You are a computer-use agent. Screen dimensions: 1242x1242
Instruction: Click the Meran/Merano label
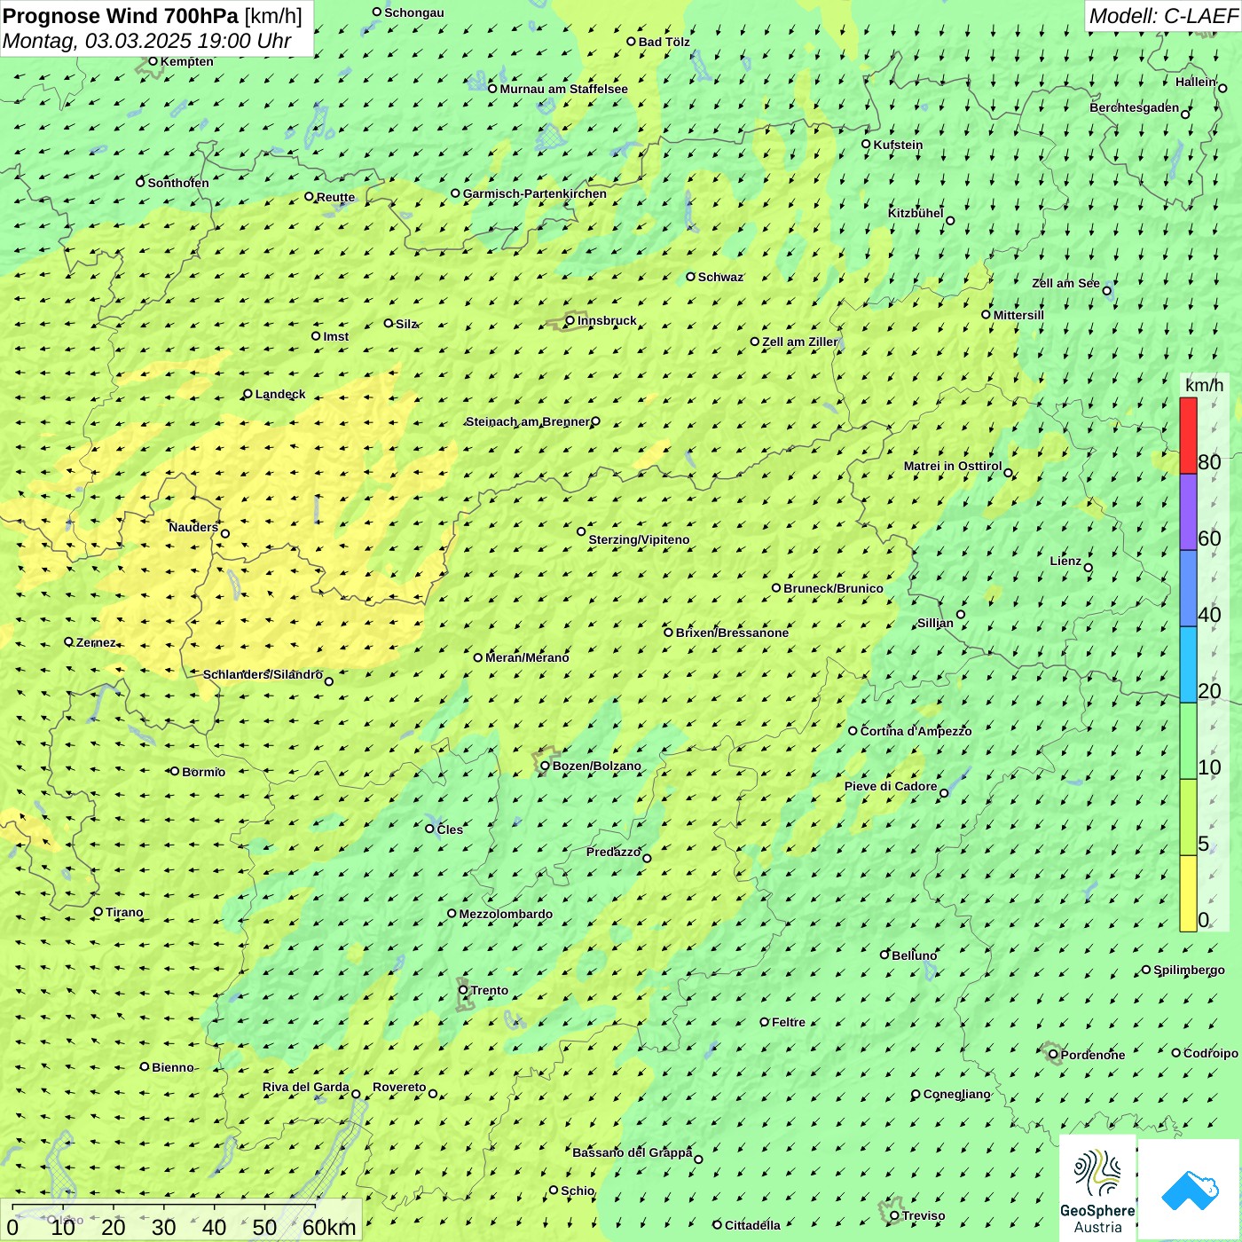[x=527, y=657]
